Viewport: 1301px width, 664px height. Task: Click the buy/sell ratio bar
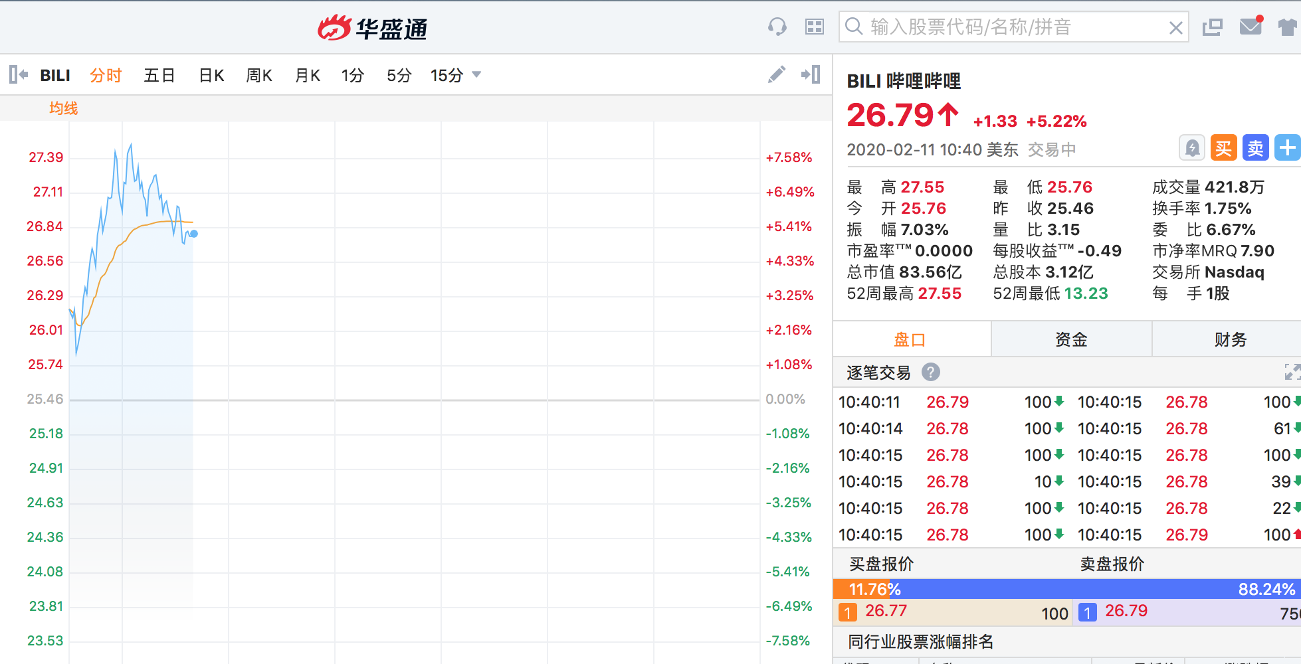[x=1066, y=589]
